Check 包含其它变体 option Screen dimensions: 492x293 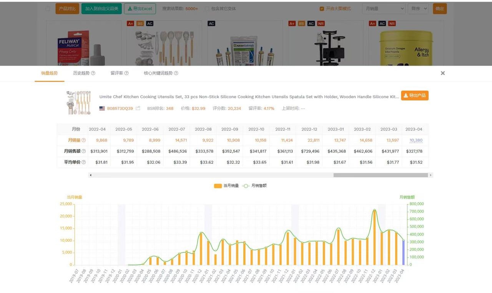click(207, 8)
